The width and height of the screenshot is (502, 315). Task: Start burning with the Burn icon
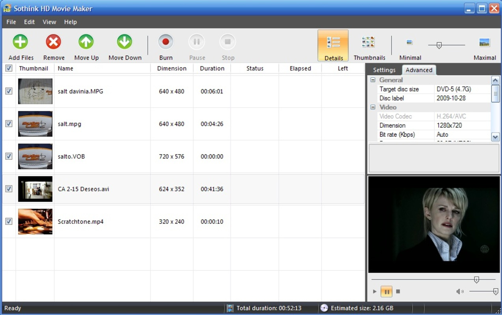[166, 42]
